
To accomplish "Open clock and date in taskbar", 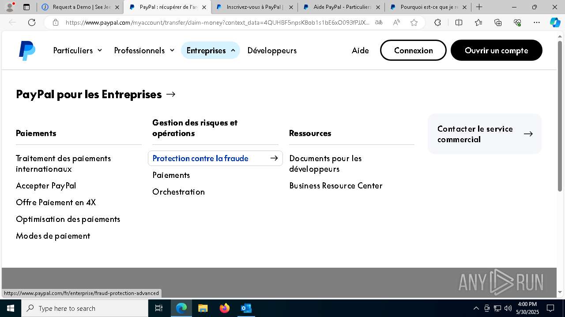I will (527, 308).
